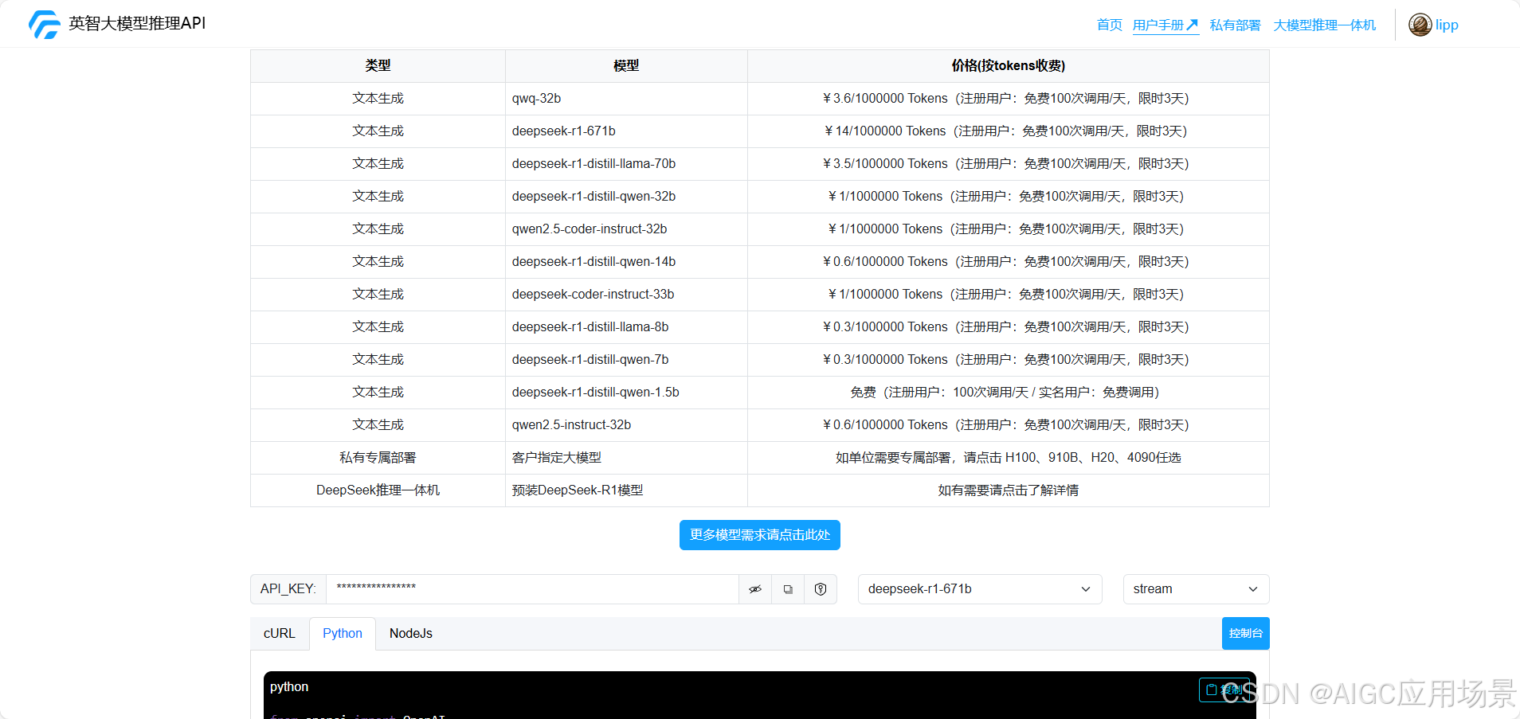Click deepseek-coder-instruct-33b cell

pos(626,295)
